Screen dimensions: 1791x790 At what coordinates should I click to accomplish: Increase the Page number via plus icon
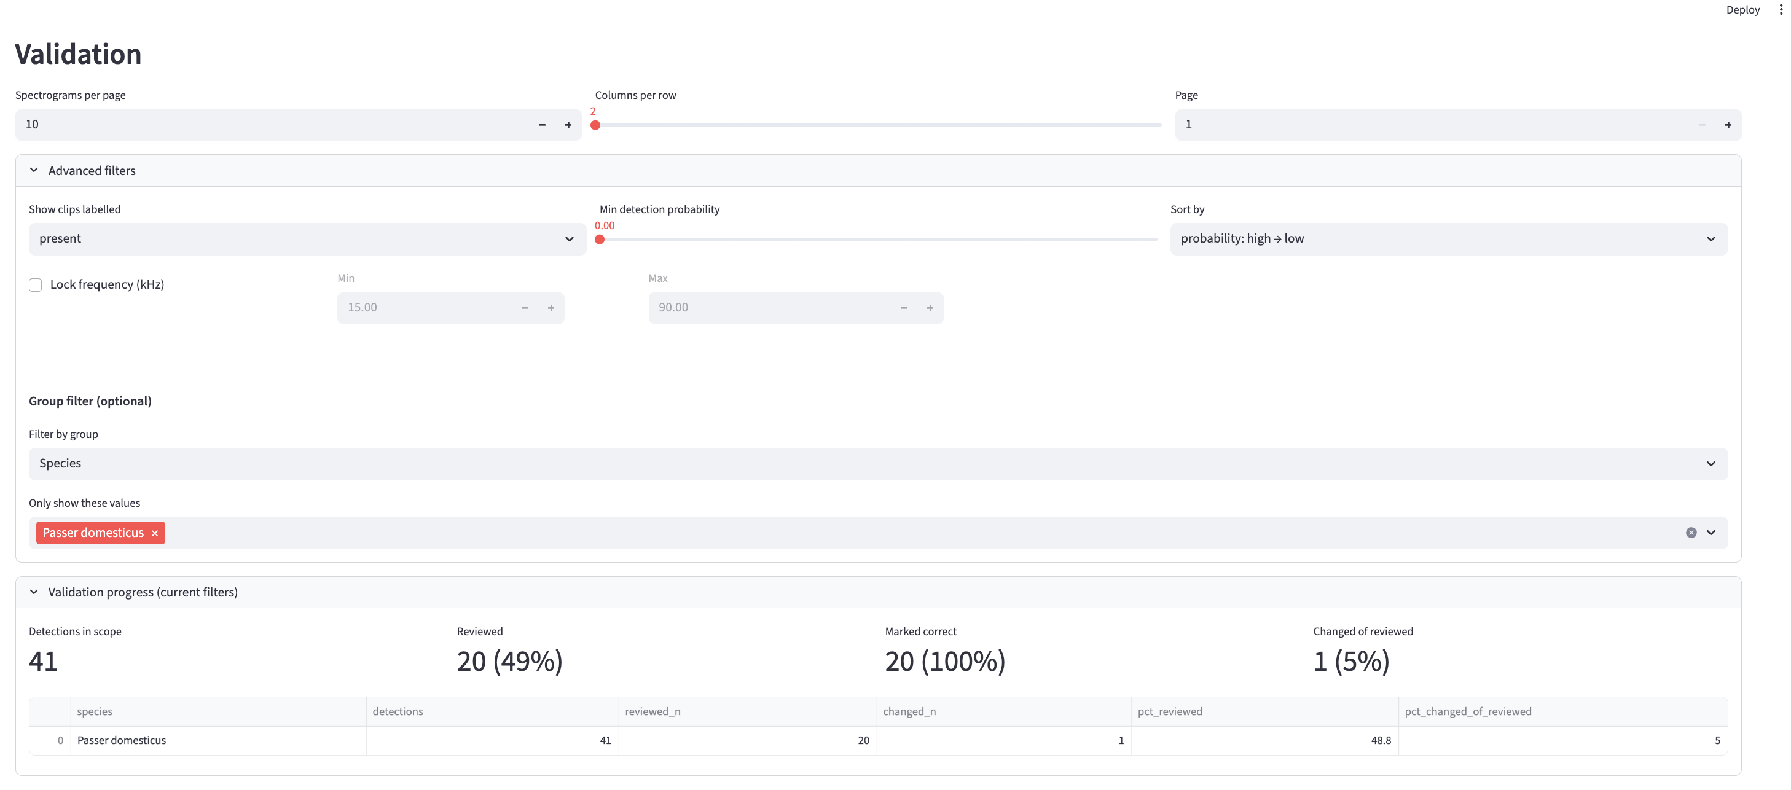click(x=1728, y=125)
